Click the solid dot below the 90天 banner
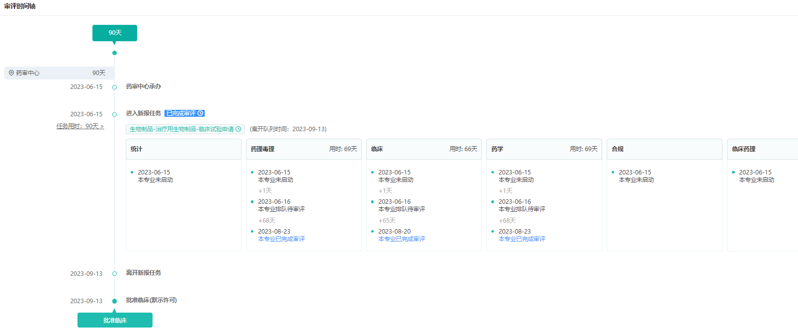The width and height of the screenshot is (798, 332). click(x=114, y=53)
